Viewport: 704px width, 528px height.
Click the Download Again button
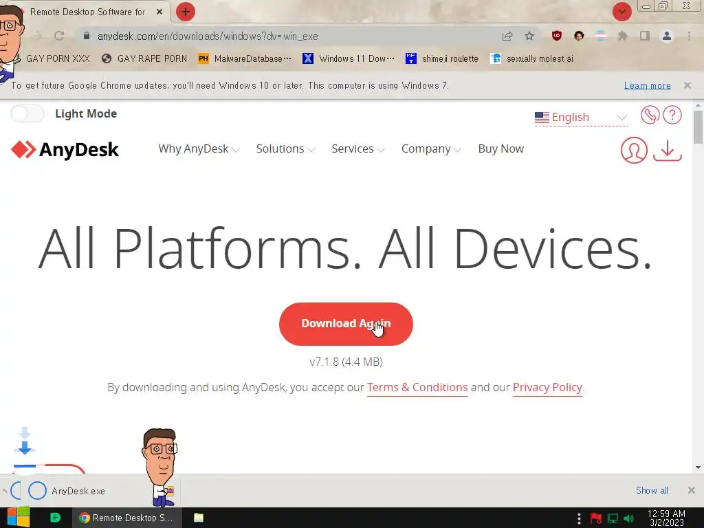346,324
